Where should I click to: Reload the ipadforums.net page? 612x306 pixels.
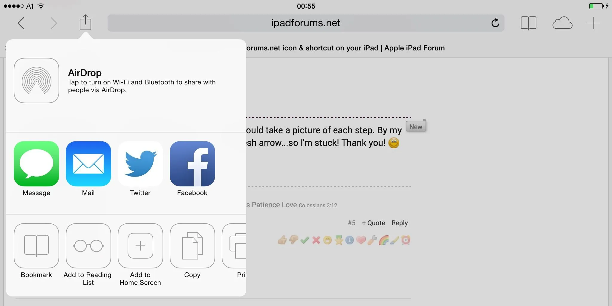click(495, 23)
